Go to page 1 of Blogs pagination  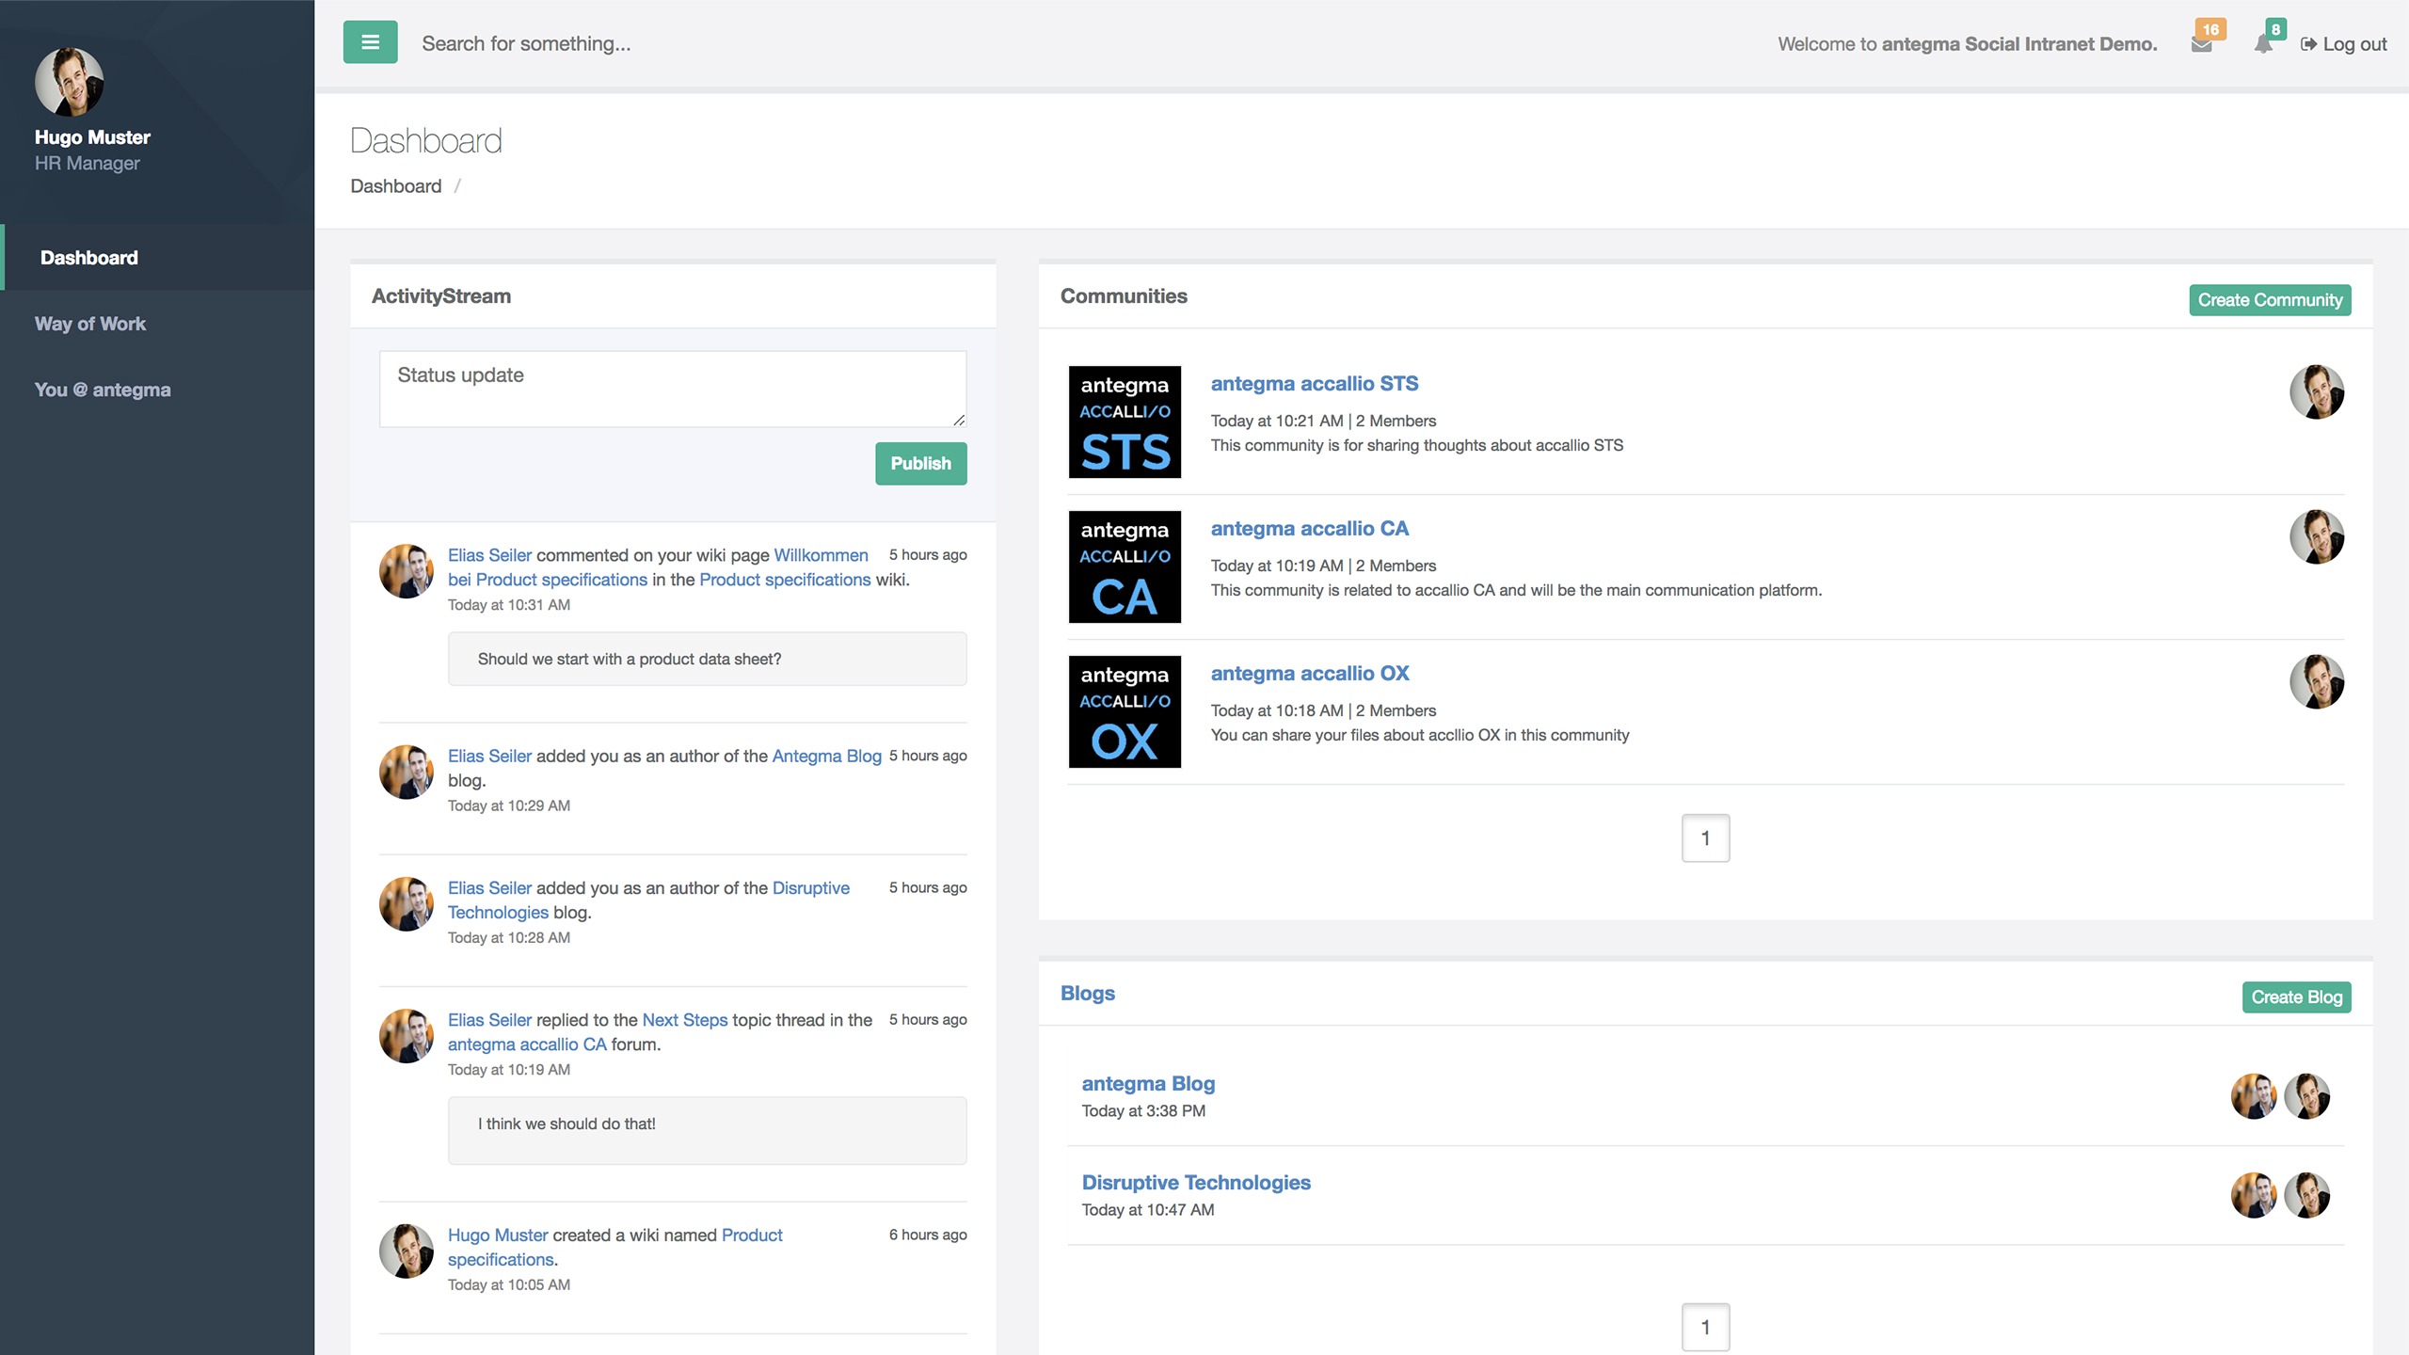point(1705,1327)
